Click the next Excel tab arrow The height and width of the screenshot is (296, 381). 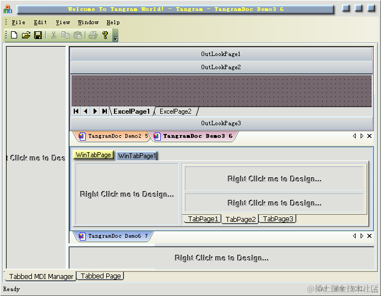click(95, 111)
